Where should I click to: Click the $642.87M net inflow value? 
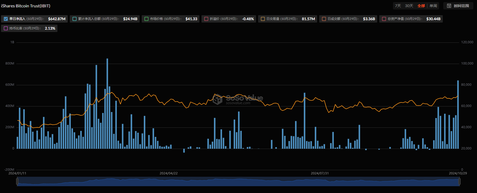click(57, 19)
